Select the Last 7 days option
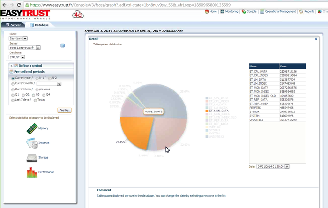The width and height of the screenshot is (328, 208). point(13,100)
